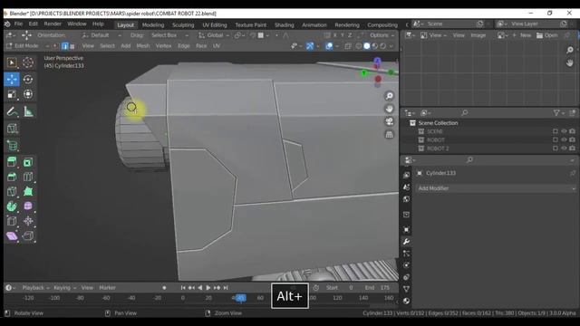Switch to the Modeling workspace tab
Image resolution: width=580 pixels, height=326 pixels.
click(x=153, y=25)
